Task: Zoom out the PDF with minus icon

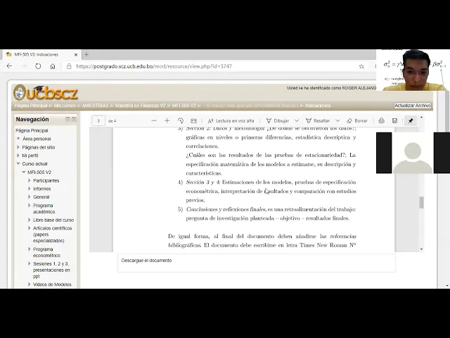Action: (154, 120)
